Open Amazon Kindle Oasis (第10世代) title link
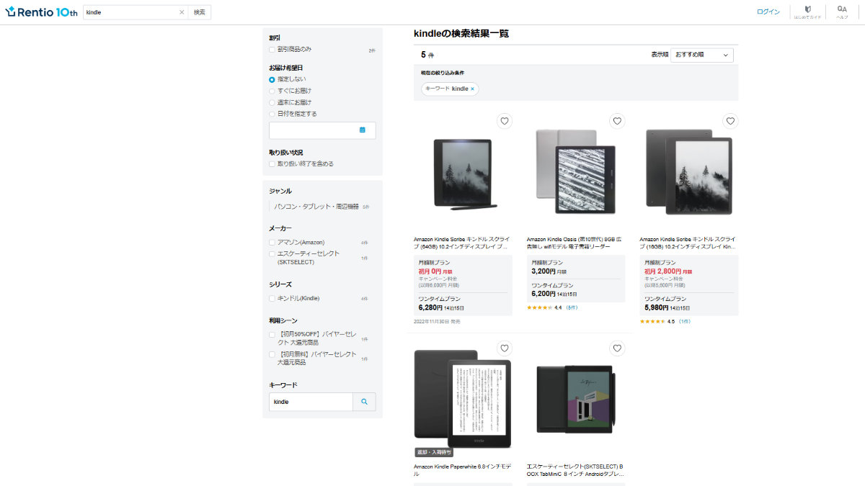Screen dimensions: 865x486 pos(575,243)
